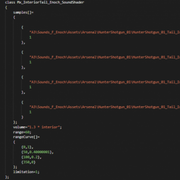Click the "1.3 * interior" string value
180x180 pixels.
(44, 127)
